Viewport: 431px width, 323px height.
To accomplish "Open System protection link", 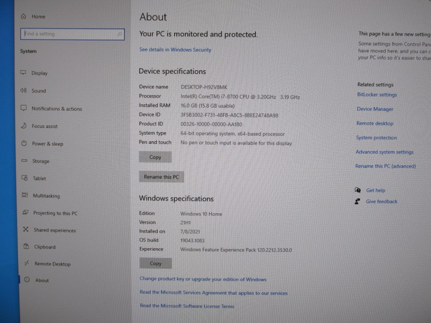I will click(376, 138).
